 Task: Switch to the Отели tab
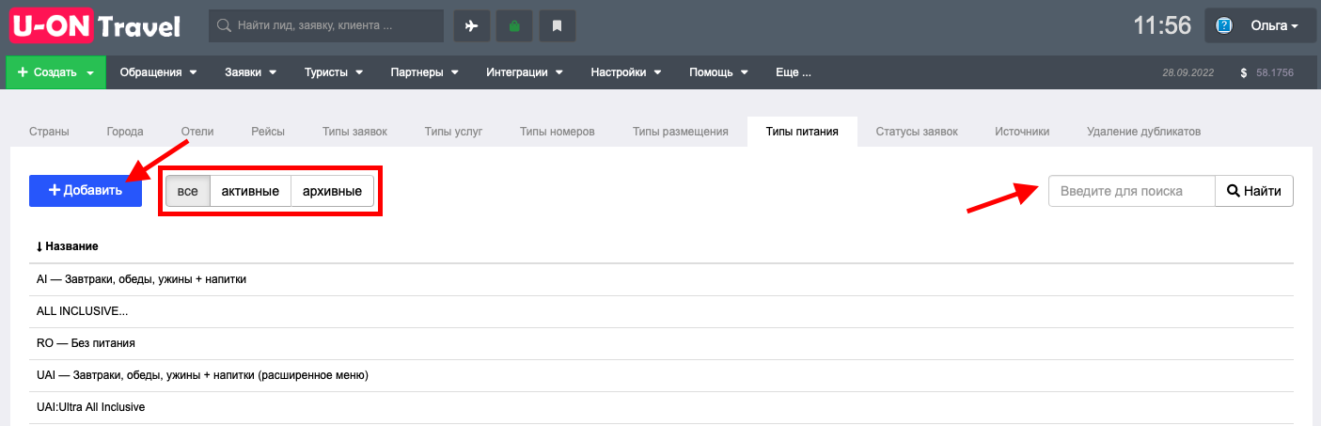tap(197, 132)
